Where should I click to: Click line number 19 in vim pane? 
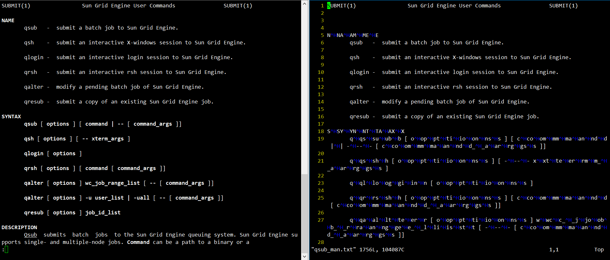pyautogui.click(x=321, y=139)
